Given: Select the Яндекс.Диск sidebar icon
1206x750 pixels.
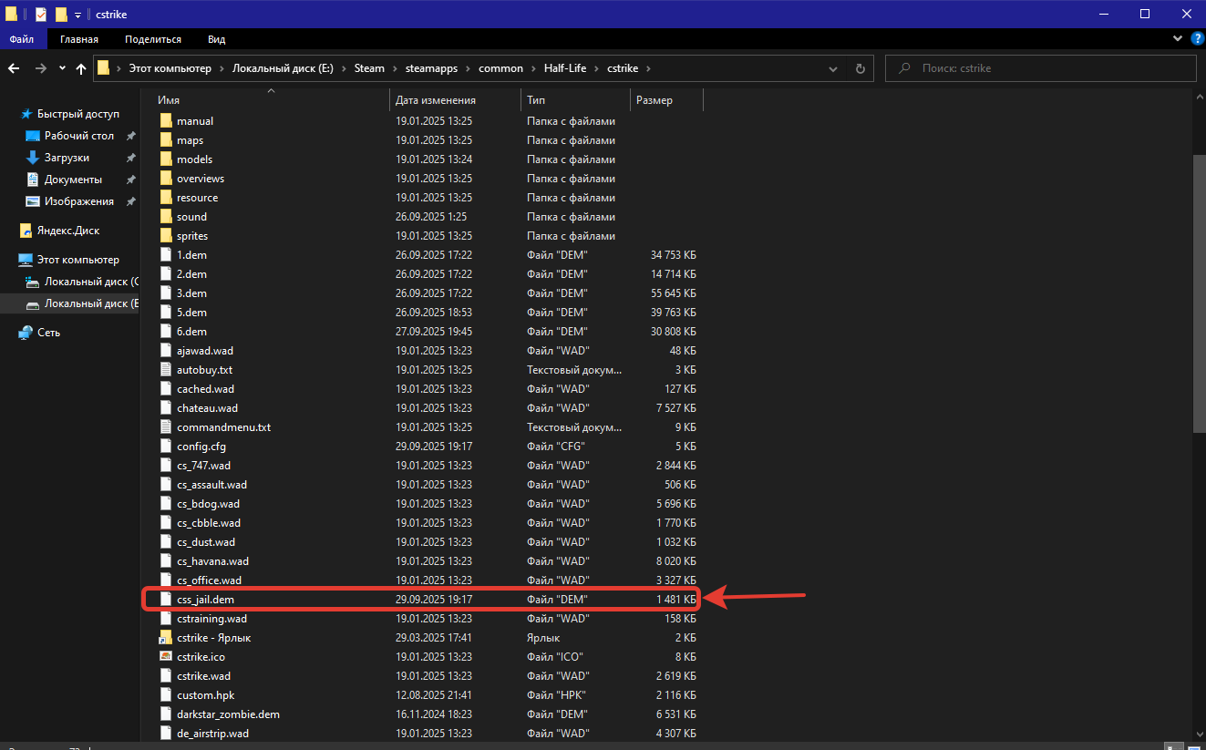Looking at the screenshot, I should tap(26, 231).
